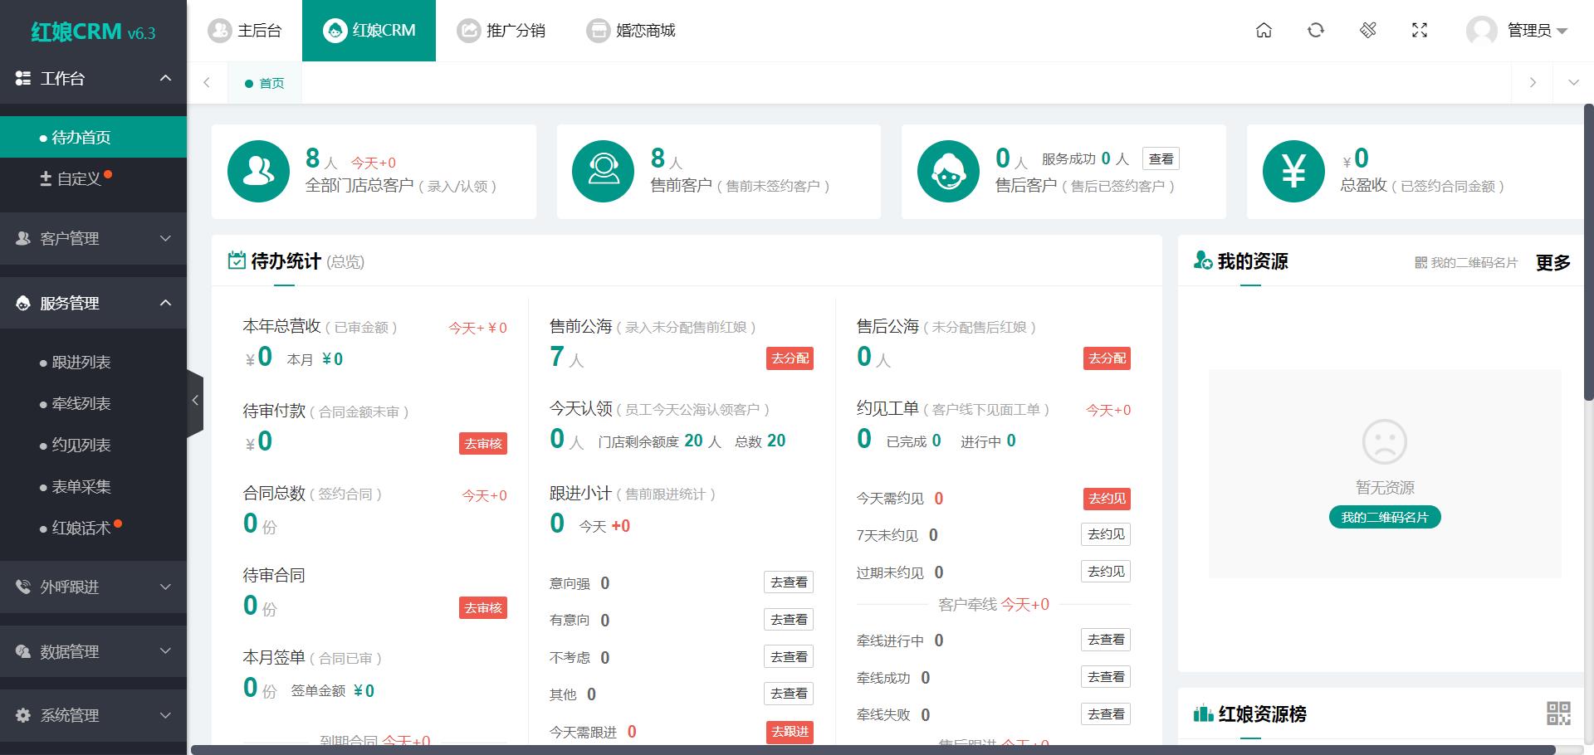Image resolution: width=1594 pixels, height=755 pixels.
Task: Click 去审核 for 待审合同
Action: (x=483, y=608)
